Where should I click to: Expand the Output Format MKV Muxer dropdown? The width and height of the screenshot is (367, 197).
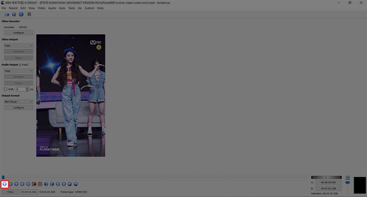coord(18,102)
